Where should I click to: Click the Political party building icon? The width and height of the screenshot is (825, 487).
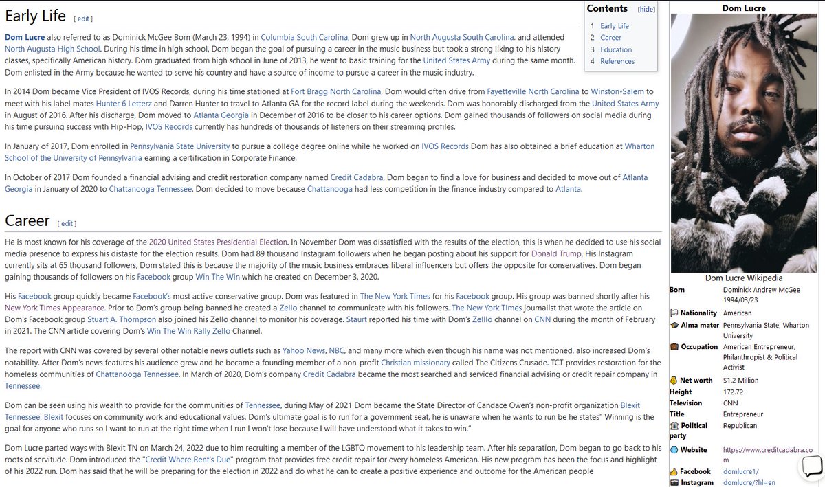pyautogui.click(x=674, y=425)
